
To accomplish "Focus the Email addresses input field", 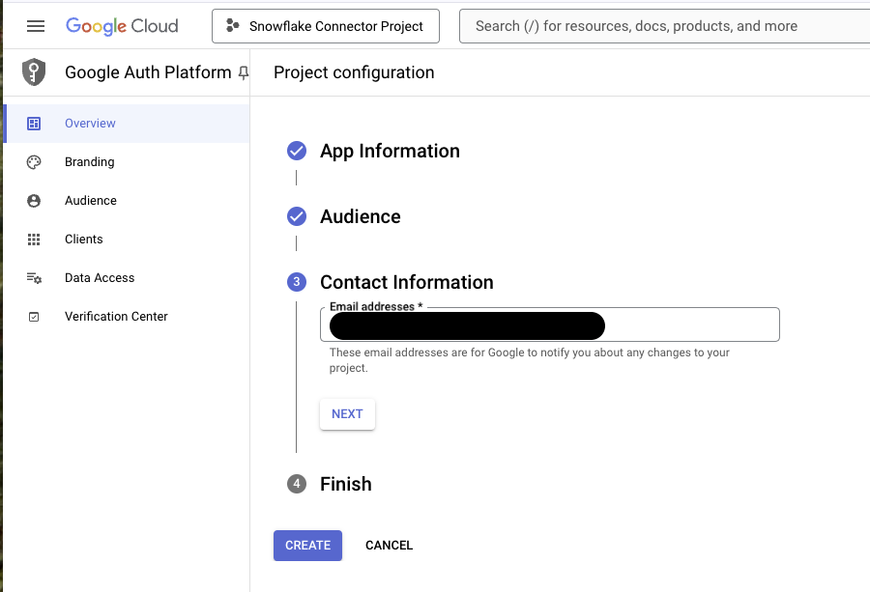I will coord(690,326).
